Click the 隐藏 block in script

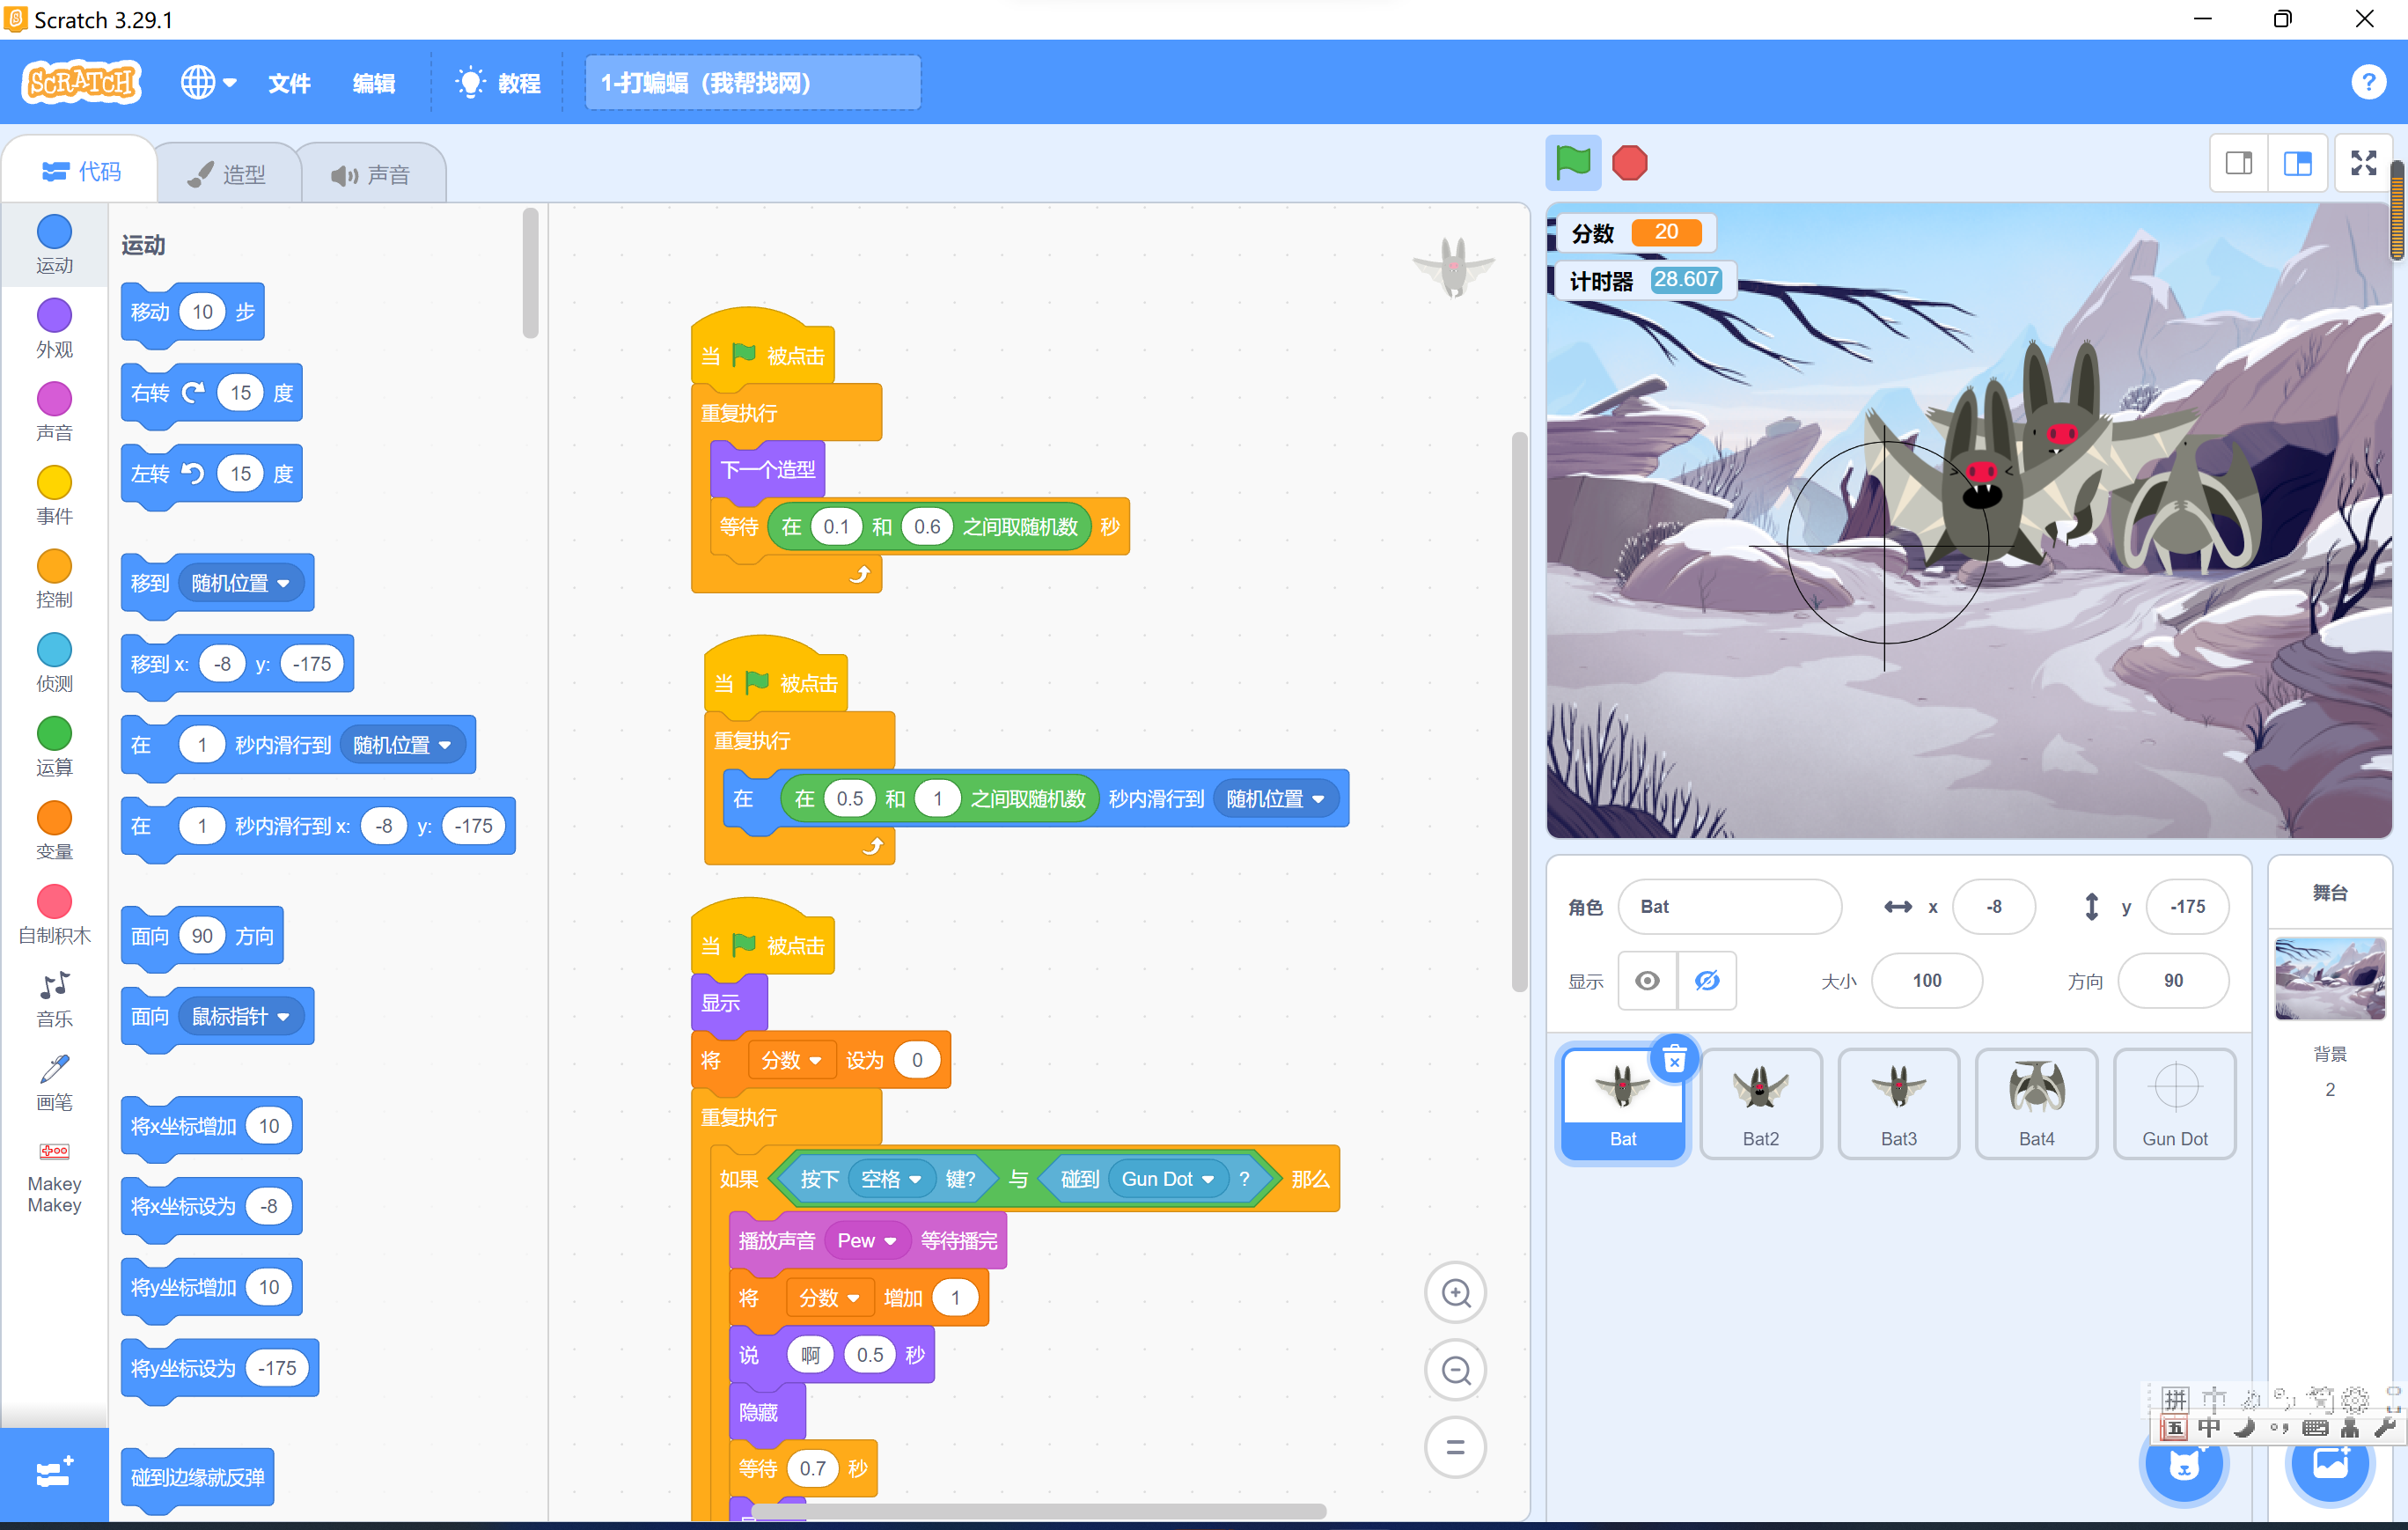[767, 1412]
